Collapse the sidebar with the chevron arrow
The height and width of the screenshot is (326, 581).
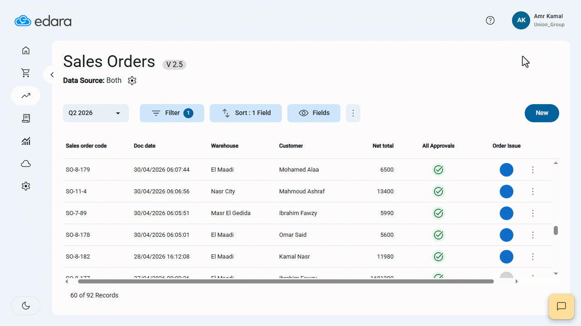coord(52,75)
